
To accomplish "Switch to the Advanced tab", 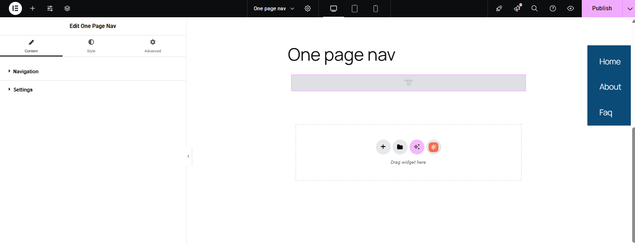I will click(153, 46).
